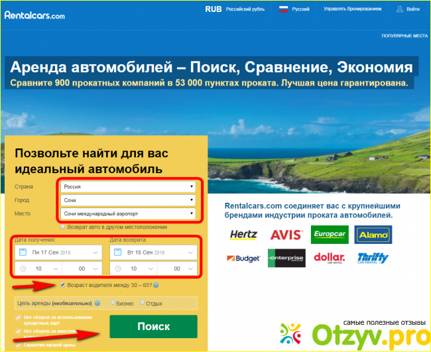Open the Место pickup location dropdown
This screenshot has width=431, height=352.
point(128,213)
